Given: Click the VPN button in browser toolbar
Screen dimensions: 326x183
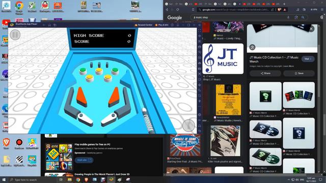Looking at the screenshot, I should click(314, 10).
